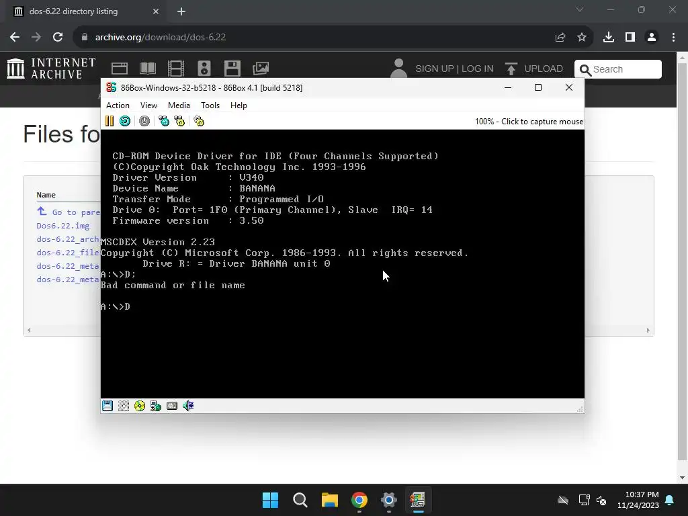Click the floppy disk status bar icon
Image resolution: width=688 pixels, height=516 pixels.
pyautogui.click(x=107, y=406)
